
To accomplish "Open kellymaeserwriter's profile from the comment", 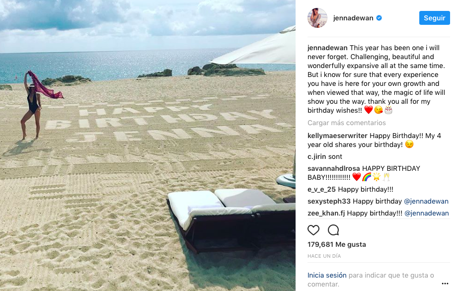I will (x=337, y=136).
